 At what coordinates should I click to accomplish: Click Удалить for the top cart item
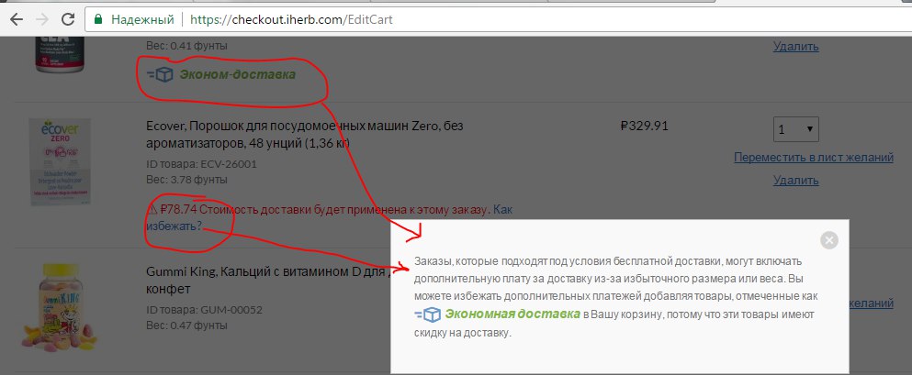(795, 46)
